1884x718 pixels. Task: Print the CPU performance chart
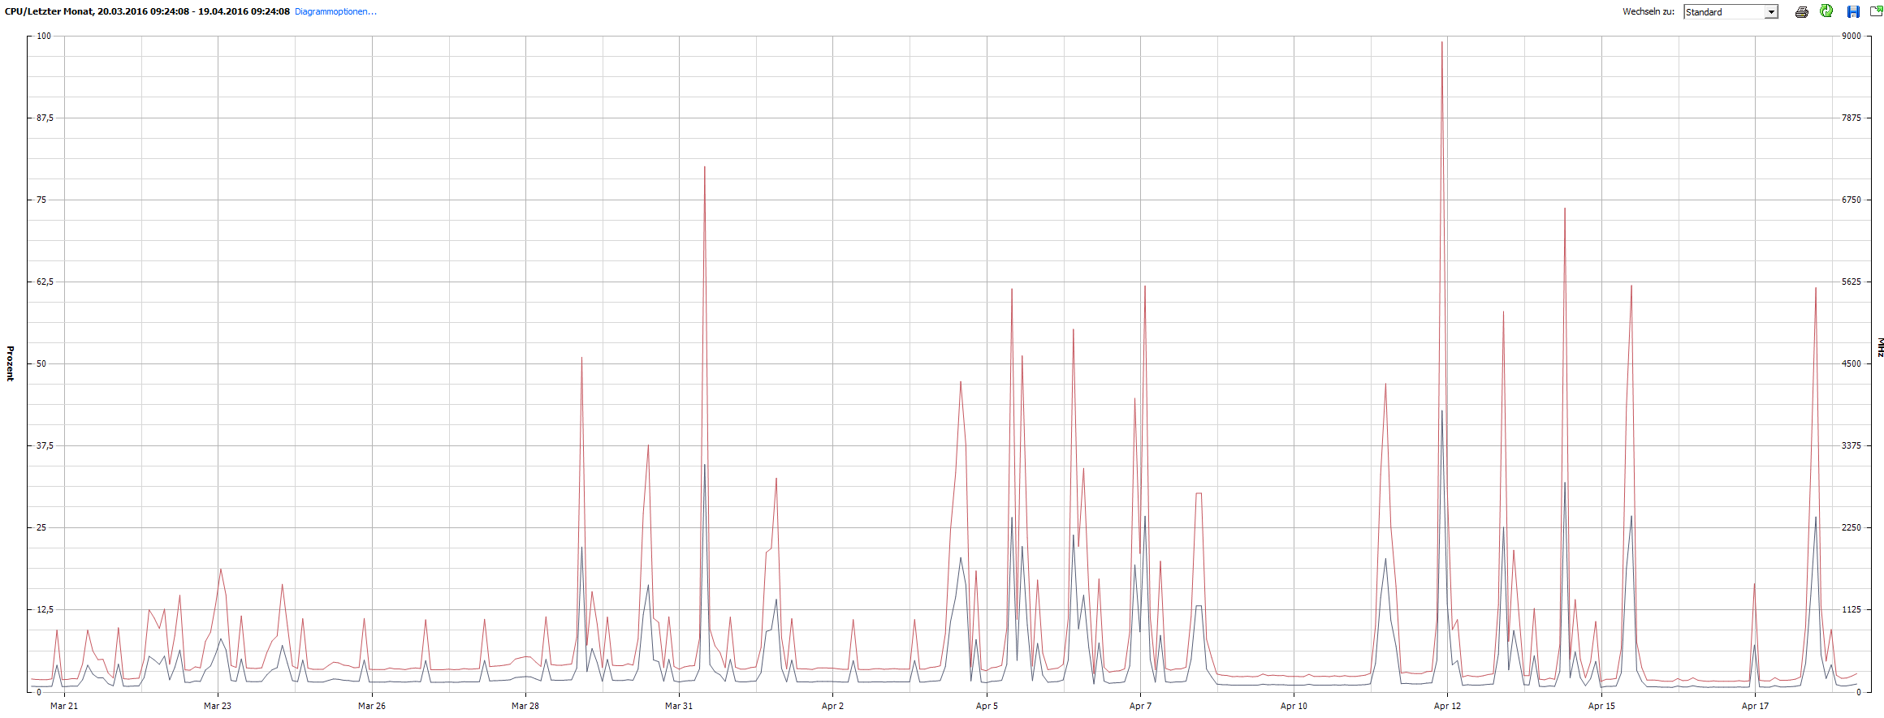point(1801,11)
